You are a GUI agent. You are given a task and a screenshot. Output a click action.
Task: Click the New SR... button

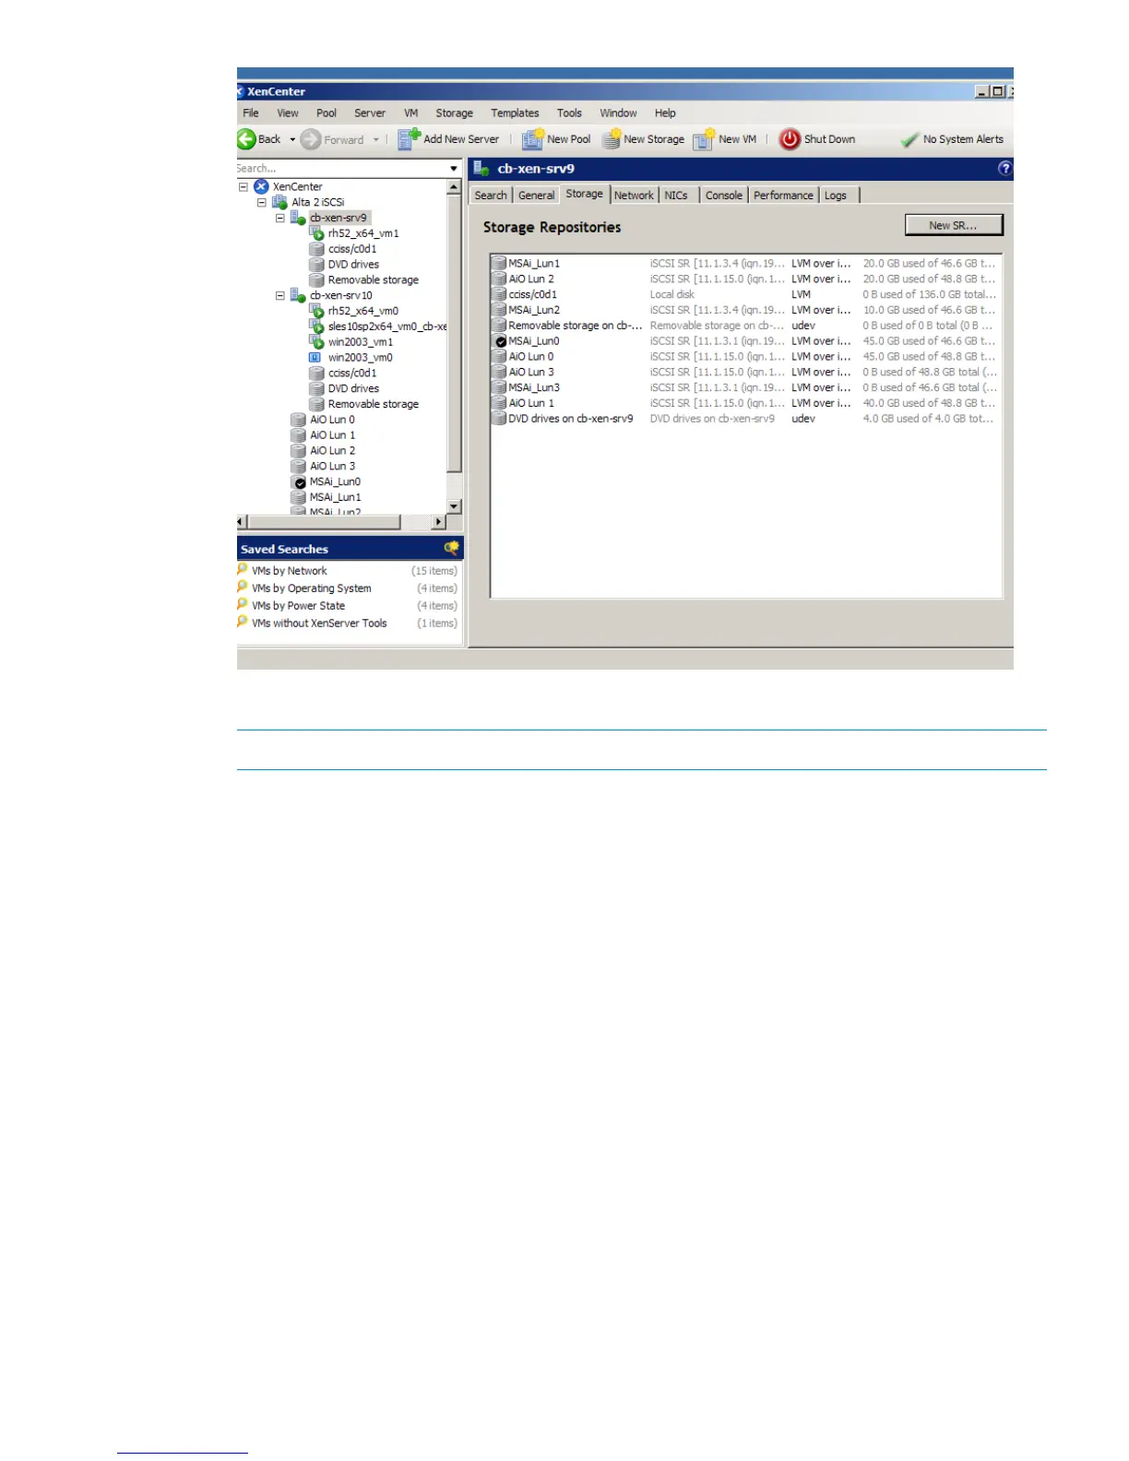click(x=953, y=225)
